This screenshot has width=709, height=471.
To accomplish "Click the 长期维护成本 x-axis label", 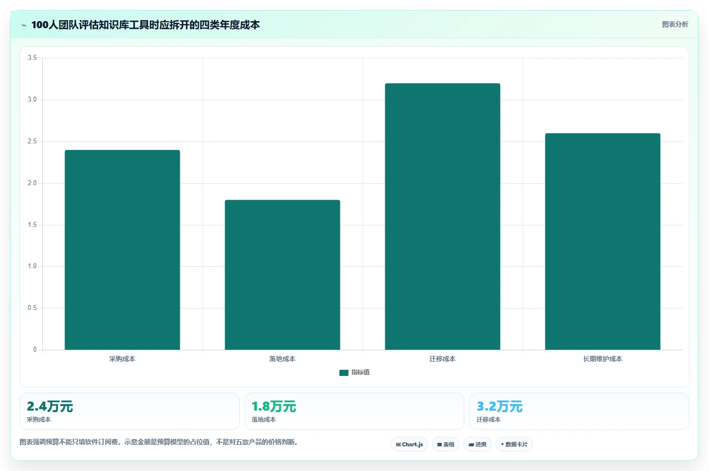I will tap(603, 359).
